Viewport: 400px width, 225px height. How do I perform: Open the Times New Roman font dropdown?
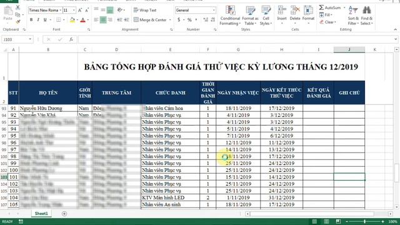[x=60, y=10]
